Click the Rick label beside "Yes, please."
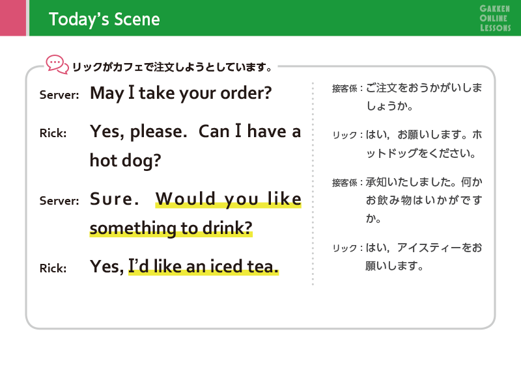521x390 pixels. (x=53, y=133)
